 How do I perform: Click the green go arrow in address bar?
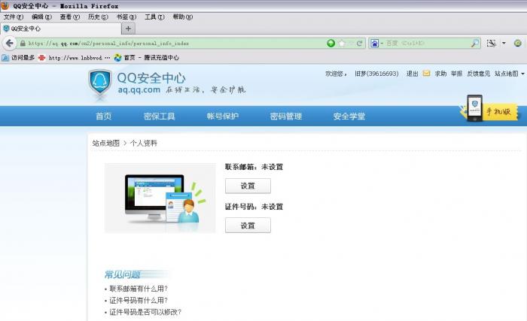click(331, 43)
